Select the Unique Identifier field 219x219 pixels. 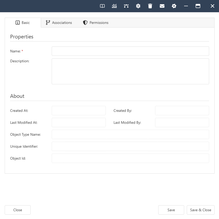pyautogui.click(x=130, y=146)
